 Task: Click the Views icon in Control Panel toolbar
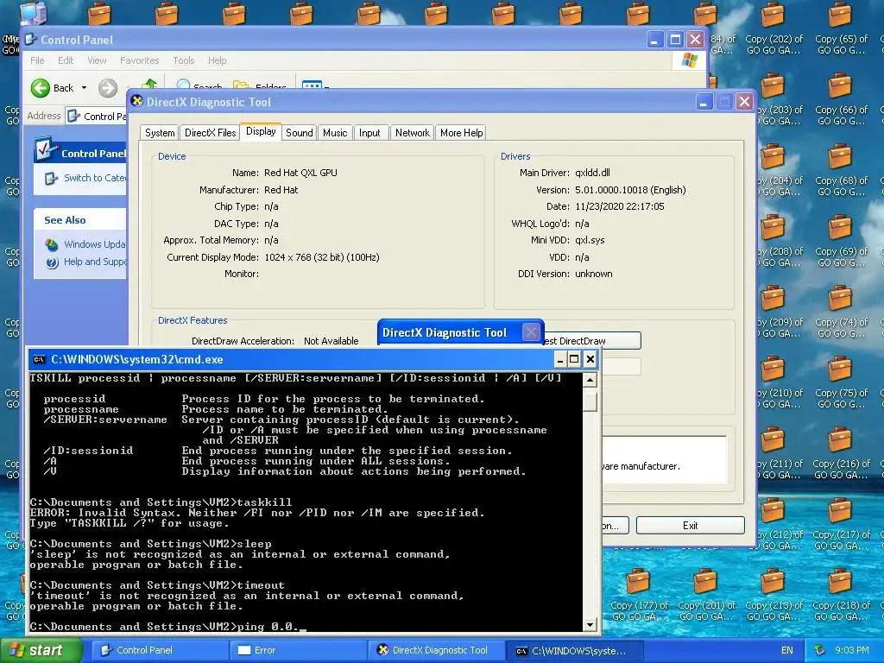point(312,85)
